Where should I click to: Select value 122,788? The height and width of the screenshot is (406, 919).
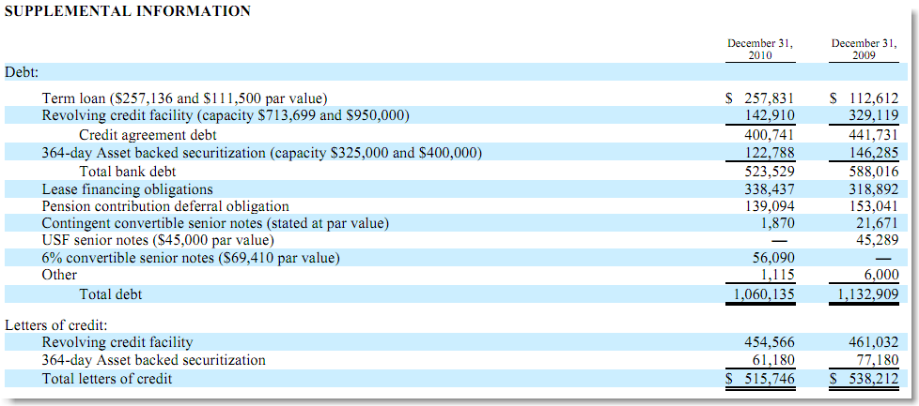pyautogui.click(x=770, y=153)
